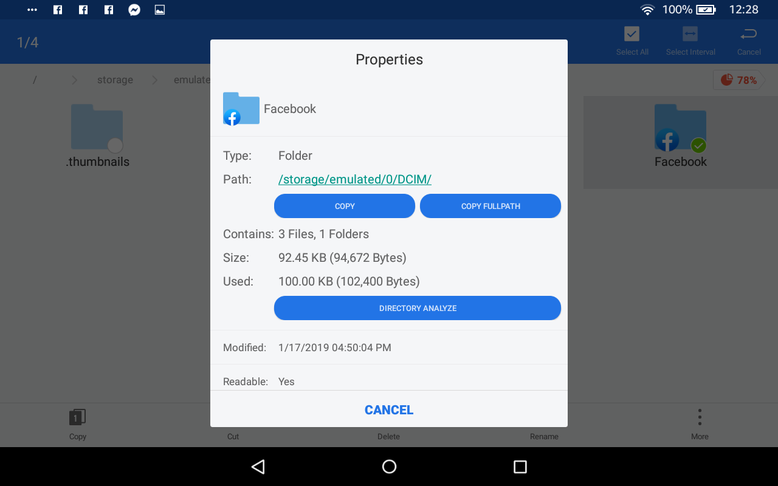Viewport: 778px width, 486px height.
Task: Click the COPY path button
Action: pos(345,206)
